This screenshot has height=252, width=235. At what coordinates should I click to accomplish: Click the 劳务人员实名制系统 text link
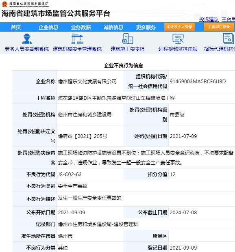pyautogui.click(x=27, y=49)
